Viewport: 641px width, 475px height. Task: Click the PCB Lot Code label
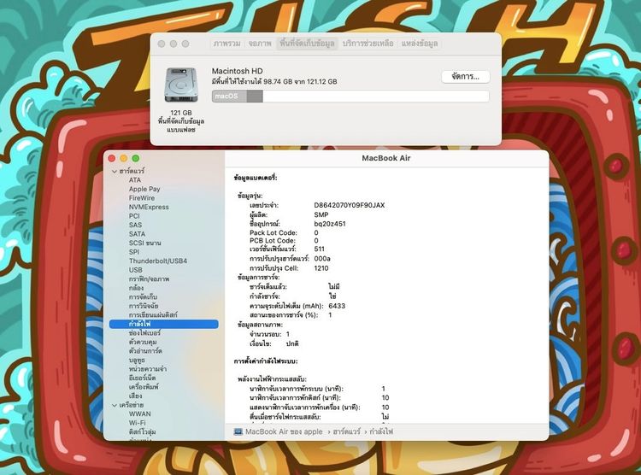[x=273, y=240]
